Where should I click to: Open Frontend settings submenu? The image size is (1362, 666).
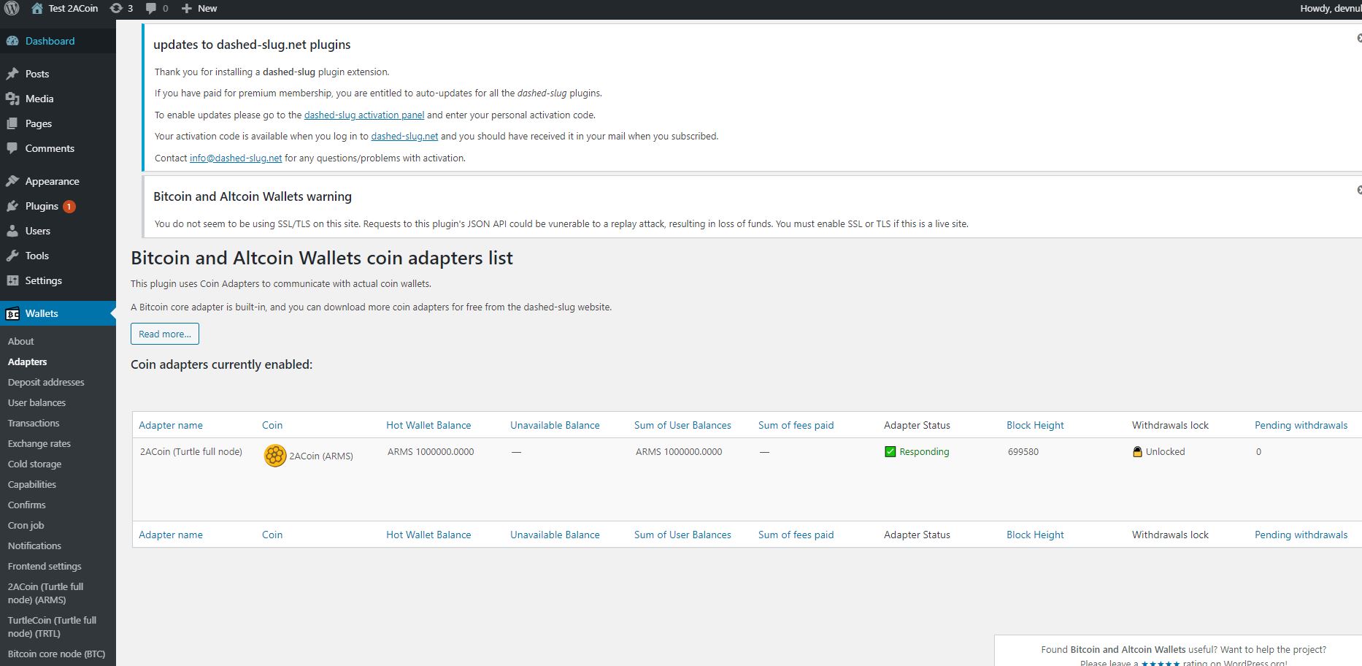[45, 566]
